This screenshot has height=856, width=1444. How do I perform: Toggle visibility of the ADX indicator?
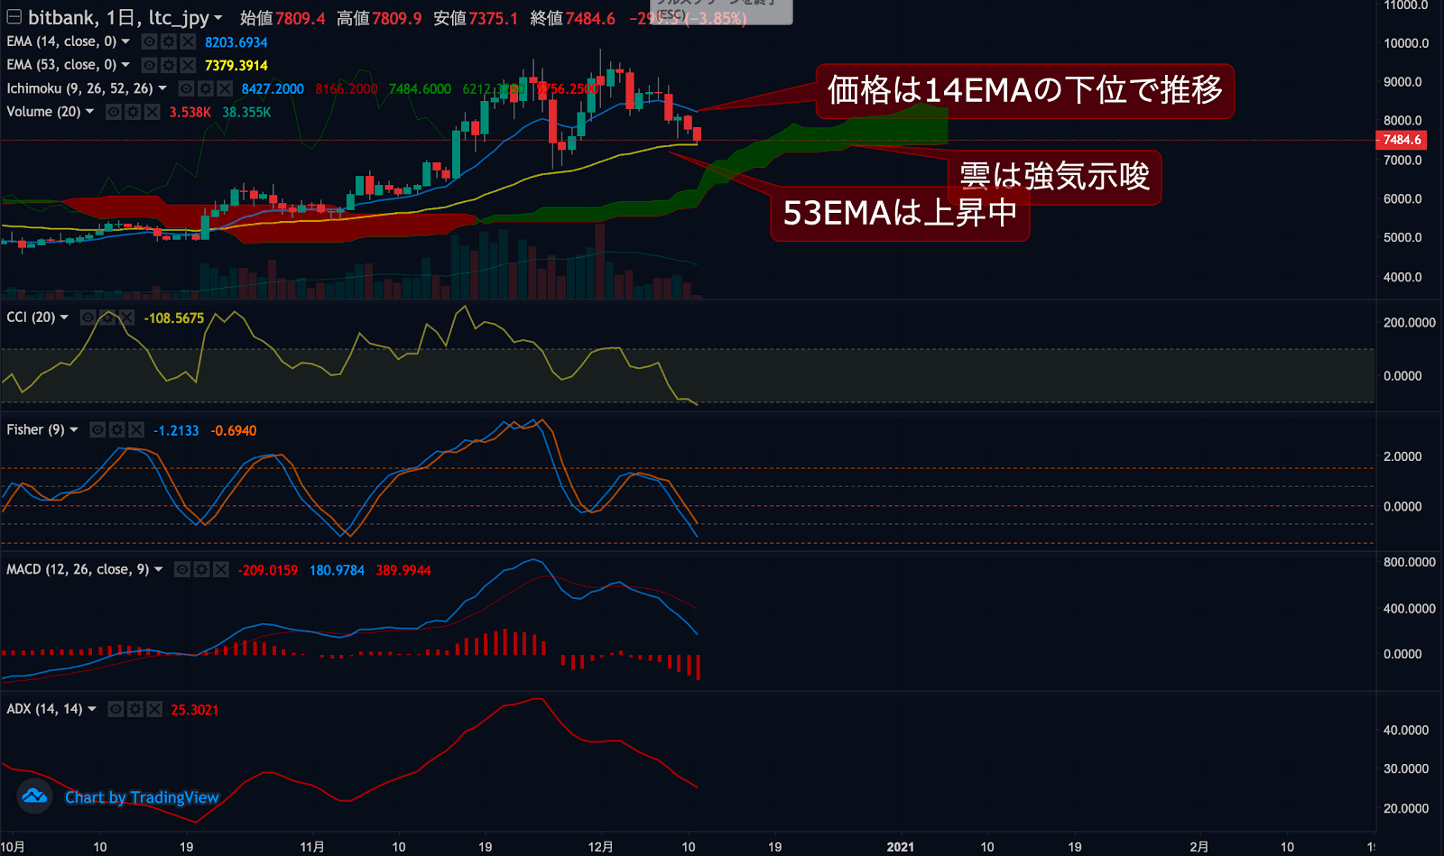(116, 710)
